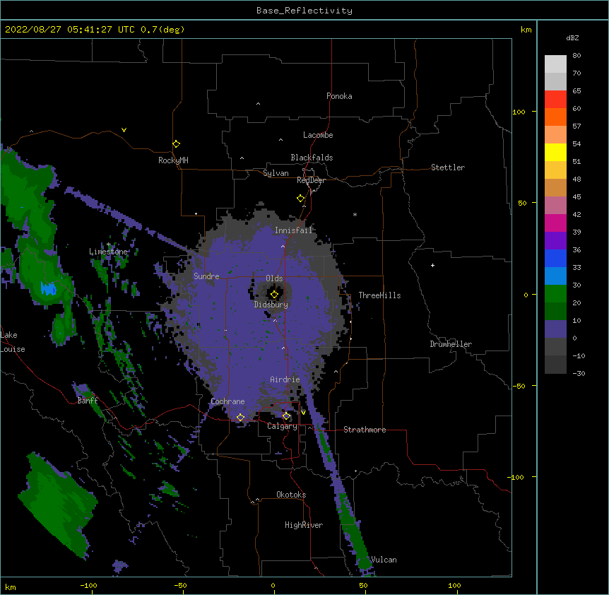Click the ThreeHills label

(379, 295)
